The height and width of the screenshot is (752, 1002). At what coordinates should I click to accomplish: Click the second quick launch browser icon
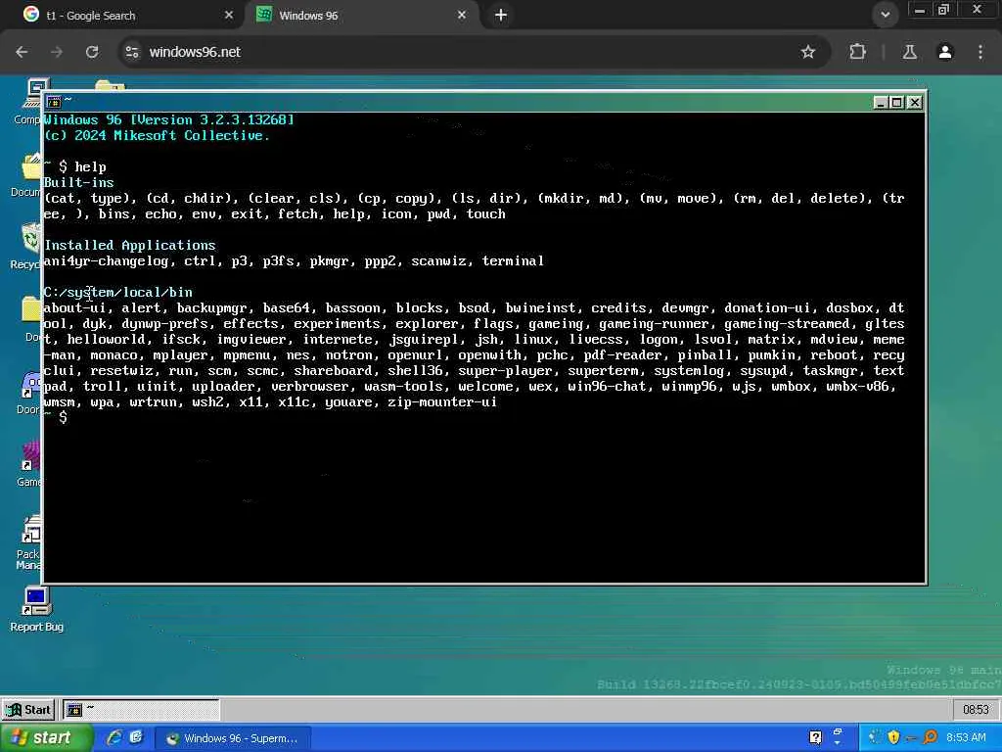point(136,738)
